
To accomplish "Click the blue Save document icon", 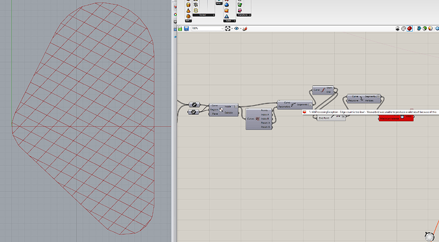I will pos(186,29).
